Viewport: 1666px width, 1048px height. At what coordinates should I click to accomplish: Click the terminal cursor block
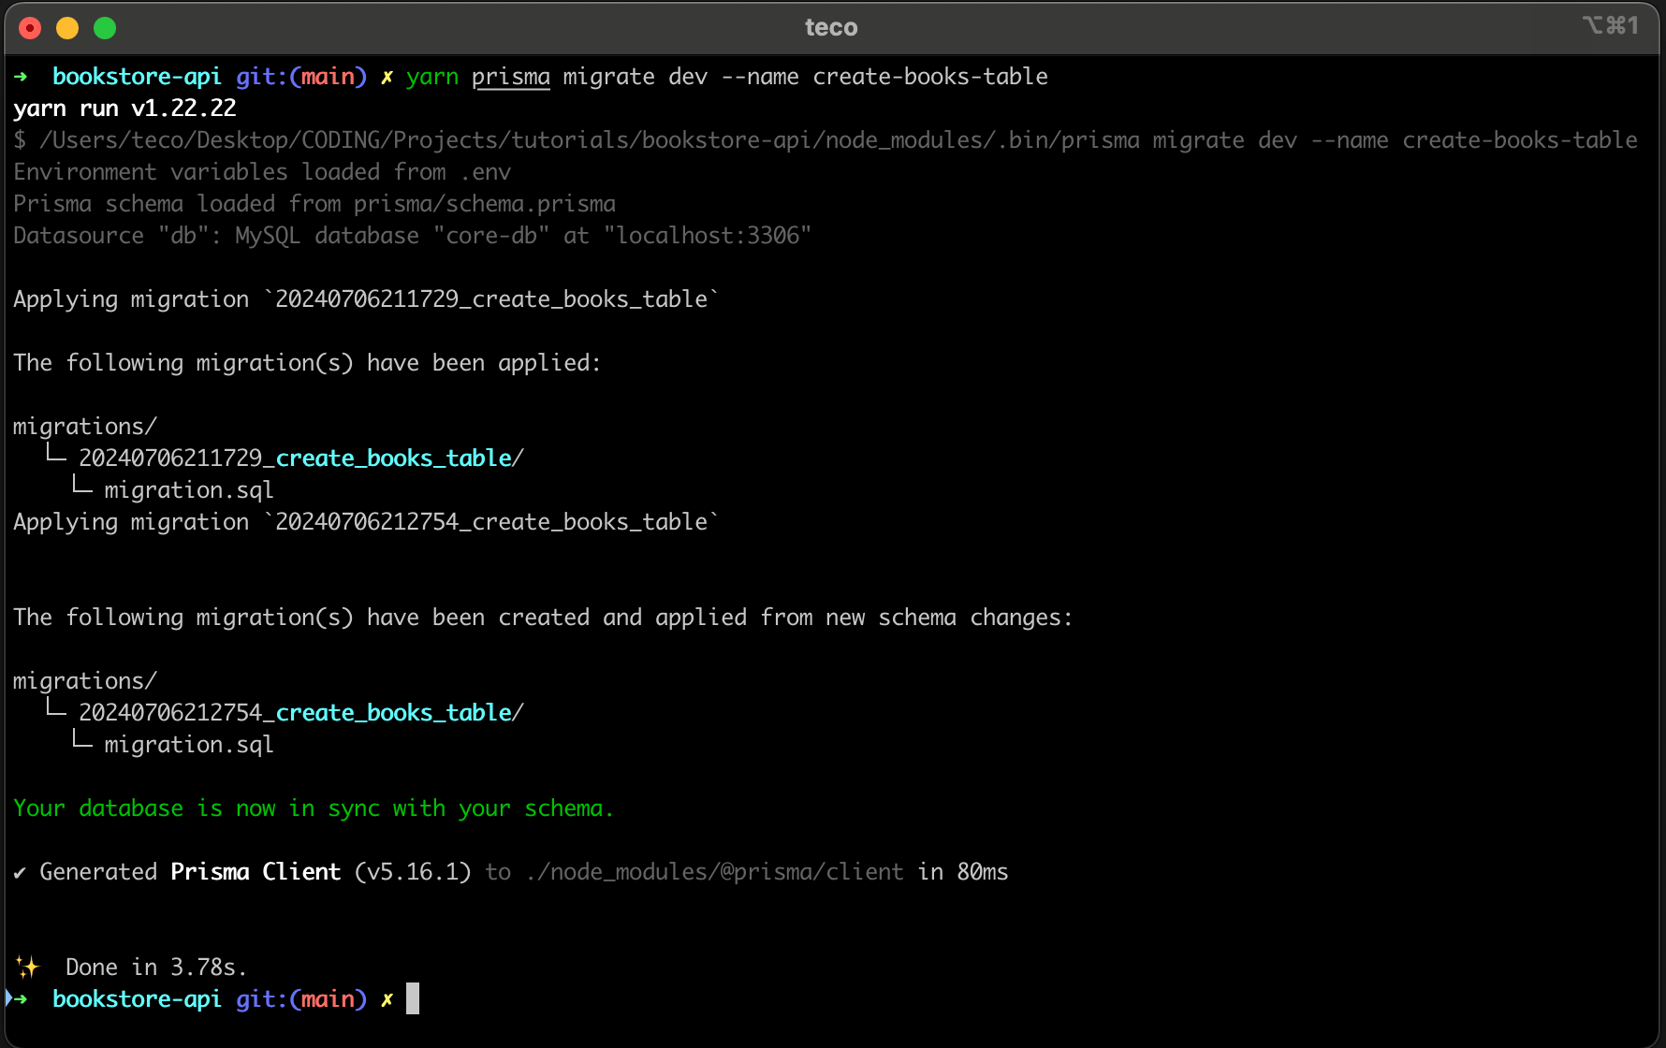coord(413,998)
